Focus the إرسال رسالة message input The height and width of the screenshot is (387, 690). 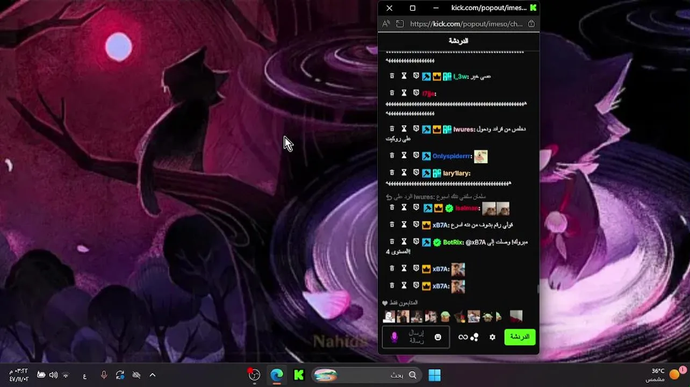pyautogui.click(x=416, y=337)
